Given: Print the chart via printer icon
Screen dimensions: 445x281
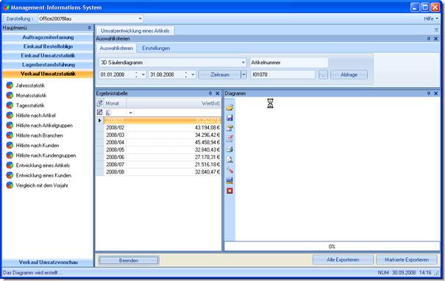Looking at the screenshot, I should (229, 149).
